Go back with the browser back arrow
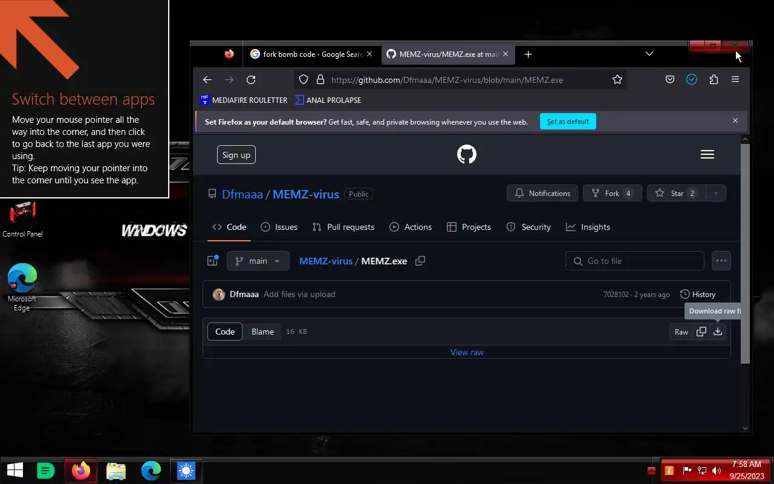 click(207, 79)
